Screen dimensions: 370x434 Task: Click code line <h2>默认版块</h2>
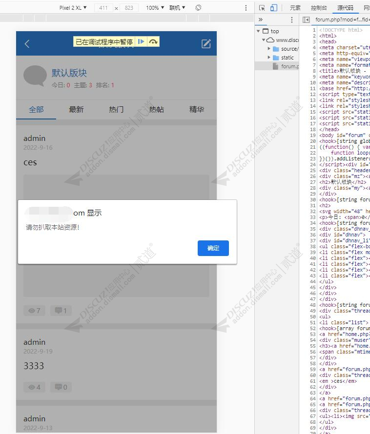pyautogui.click(x=343, y=182)
